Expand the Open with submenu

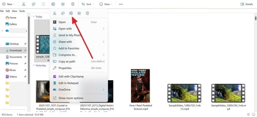79,29
